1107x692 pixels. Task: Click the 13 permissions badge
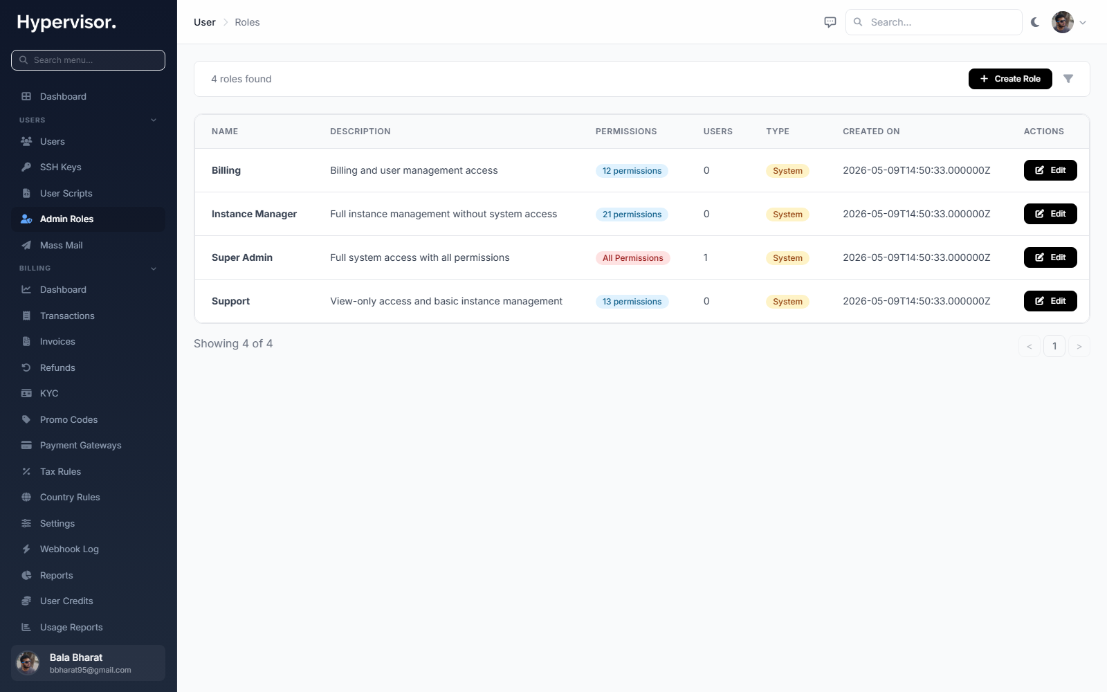pyautogui.click(x=632, y=302)
